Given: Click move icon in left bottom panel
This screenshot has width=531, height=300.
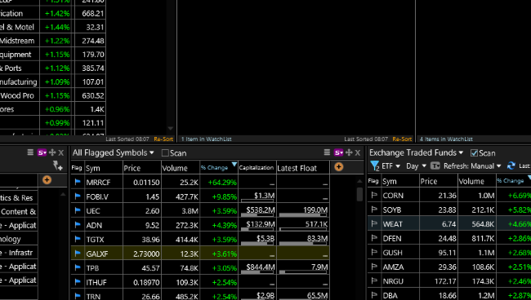Looking at the screenshot, I should coord(52,152).
